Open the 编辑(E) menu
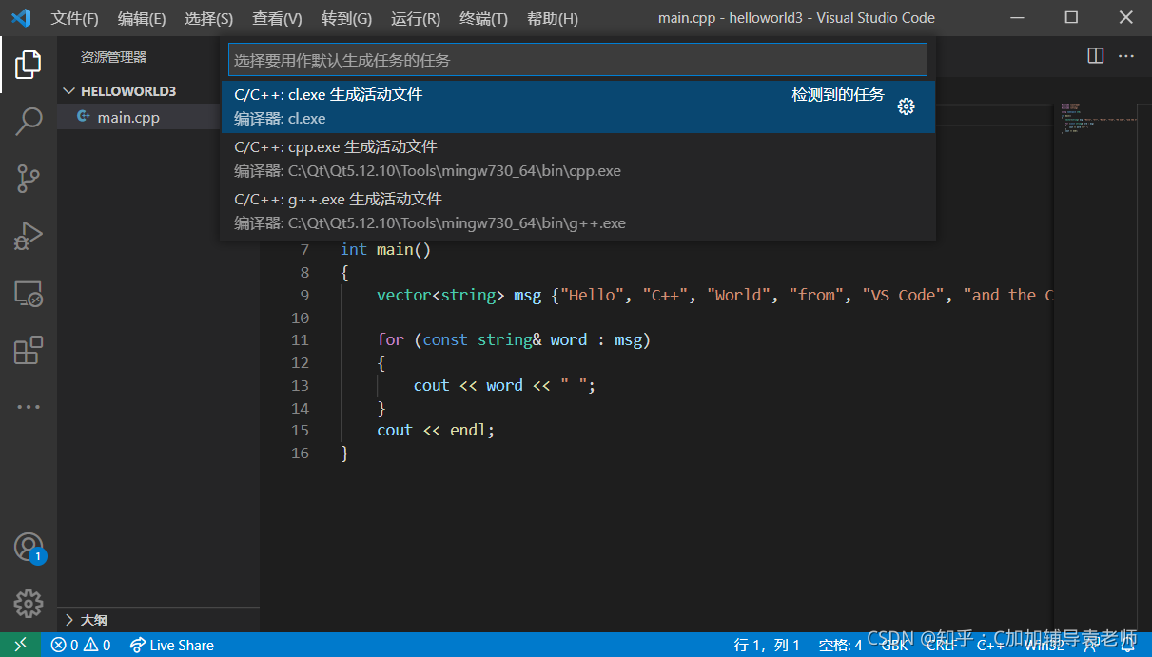Image resolution: width=1152 pixels, height=657 pixels. 142,18
